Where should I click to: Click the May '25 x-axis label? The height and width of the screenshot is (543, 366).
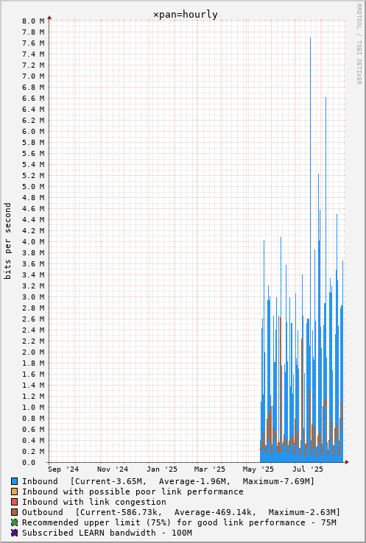point(258,469)
